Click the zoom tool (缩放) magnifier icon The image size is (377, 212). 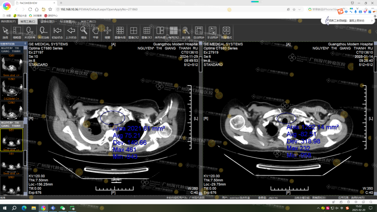83,31
